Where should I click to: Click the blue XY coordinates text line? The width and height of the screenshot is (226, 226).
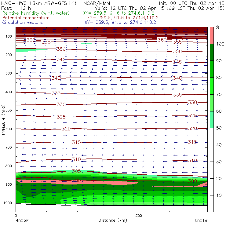click(120, 22)
